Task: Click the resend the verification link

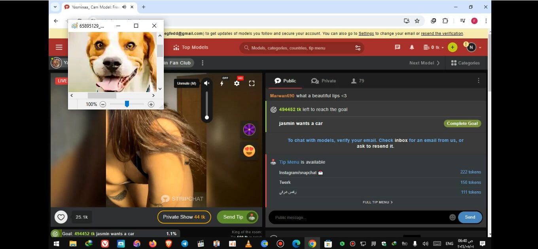Action: click(x=441, y=34)
